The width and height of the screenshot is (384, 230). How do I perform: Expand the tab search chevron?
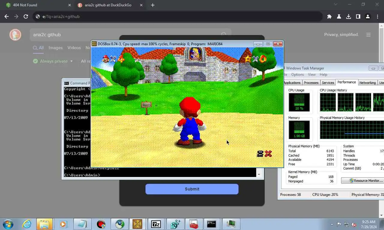tap(336, 4)
